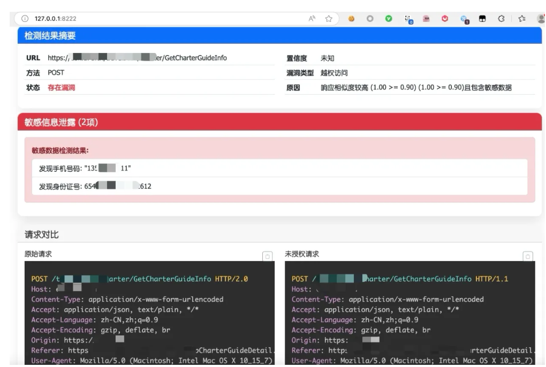Copy the unauthorized request (未授权请求) code
This screenshot has height=367, width=546.
[x=527, y=256]
